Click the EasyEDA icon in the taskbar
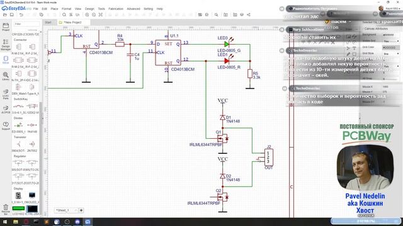Image resolution: width=403 pixels, height=226 pixels. [x=88, y=222]
